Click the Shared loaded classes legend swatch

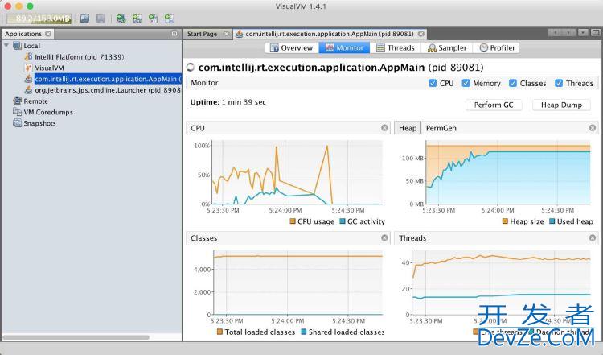303,332
